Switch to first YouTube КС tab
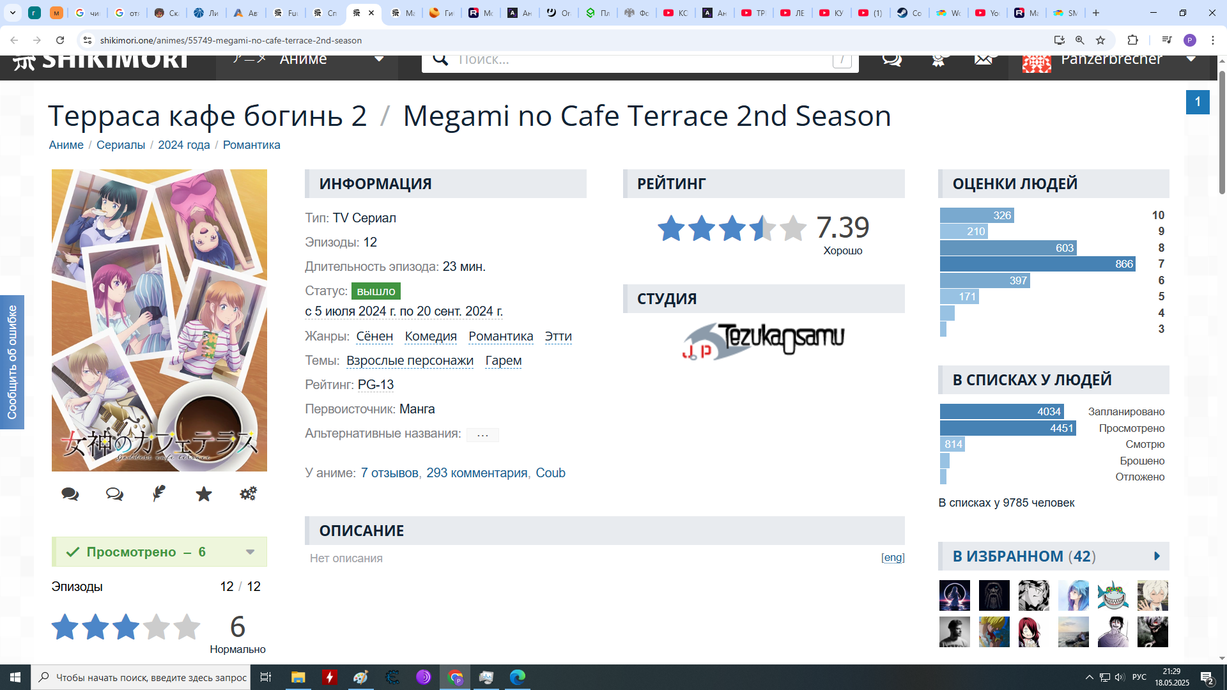 coord(676,13)
